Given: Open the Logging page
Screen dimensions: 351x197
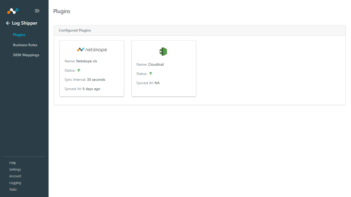Looking at the screenshot, I should pos(15,183).
